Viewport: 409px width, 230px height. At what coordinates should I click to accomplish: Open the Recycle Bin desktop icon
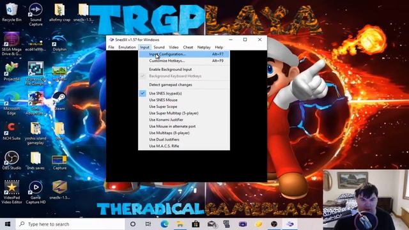(12, 11)
